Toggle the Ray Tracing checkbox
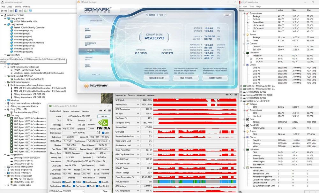This screenshot has width=319, height=193. point(74,186)
